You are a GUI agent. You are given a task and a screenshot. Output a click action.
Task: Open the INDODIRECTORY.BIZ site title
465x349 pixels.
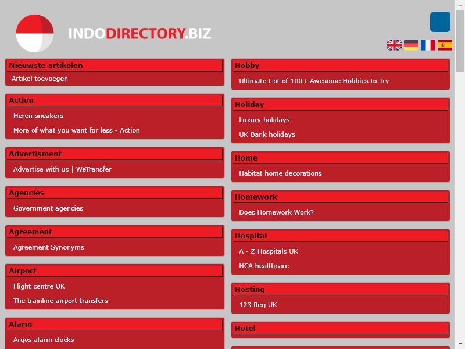pyautogui.click(x=140, y=33)
